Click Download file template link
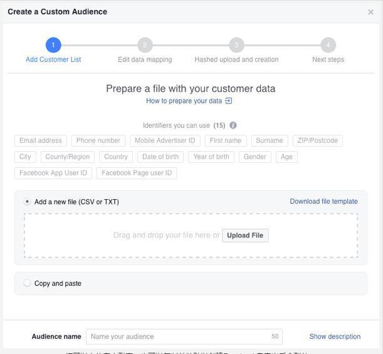383x354 pixels. click(x=323, y=201)
